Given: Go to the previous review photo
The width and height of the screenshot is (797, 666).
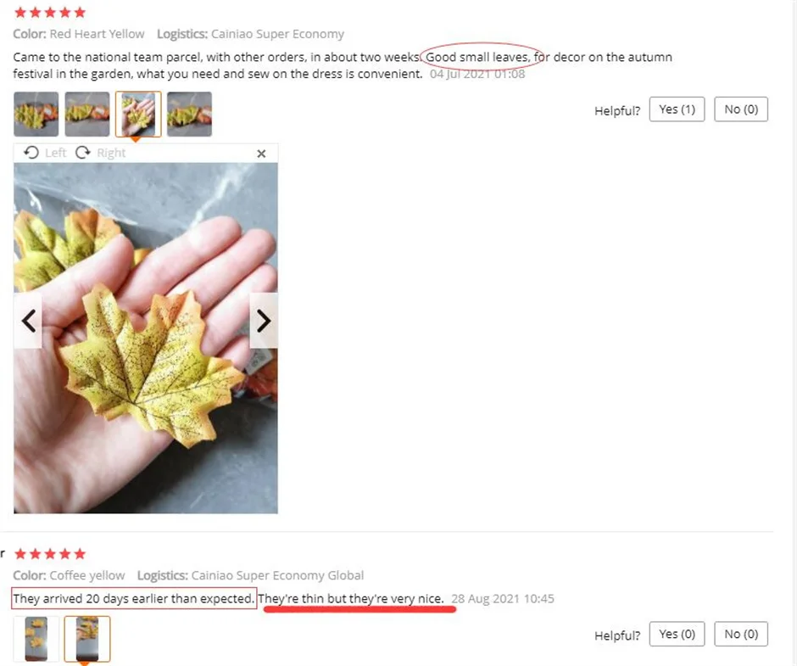Looking at the screenshot, I should (29, 321).
